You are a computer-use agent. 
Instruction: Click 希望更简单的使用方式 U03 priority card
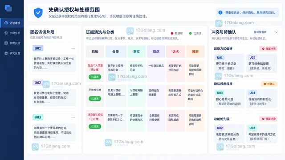262,134
